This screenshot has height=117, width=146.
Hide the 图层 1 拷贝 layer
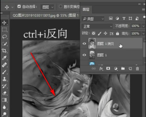point(84,44)
